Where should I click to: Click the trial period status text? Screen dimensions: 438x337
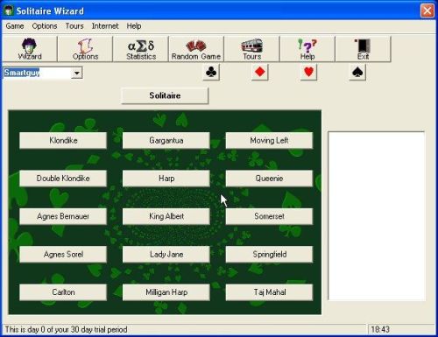[x=67, y=330]
